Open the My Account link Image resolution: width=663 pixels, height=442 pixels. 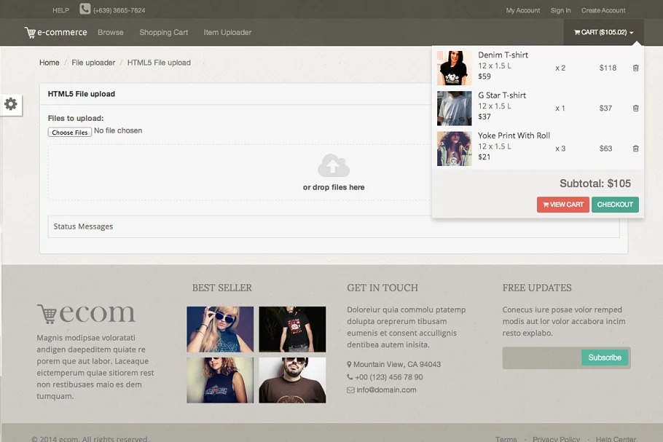pyautogui.click(x=523, y=10)
